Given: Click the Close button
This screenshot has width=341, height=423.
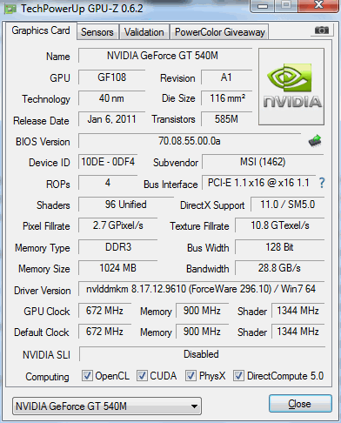Looking at the screenshot, I should 300,404.
